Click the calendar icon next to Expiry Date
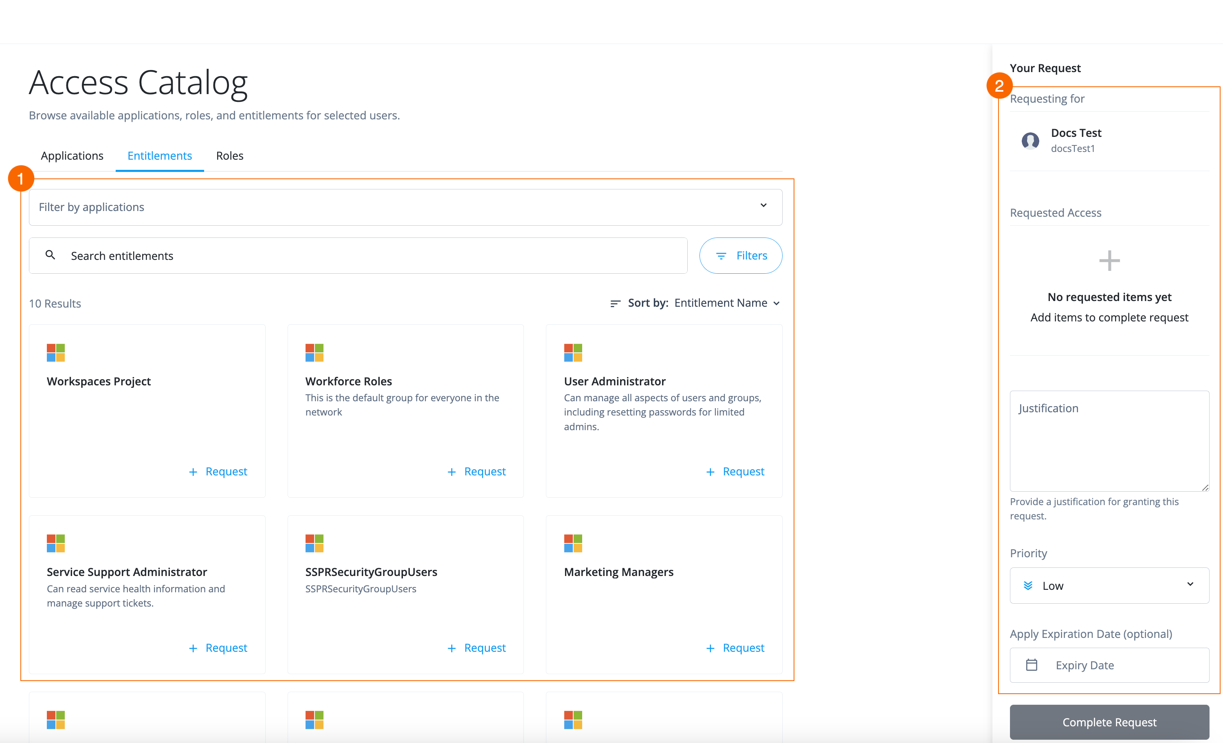Screen dimensions: 1223x743 pos(1032,665)
